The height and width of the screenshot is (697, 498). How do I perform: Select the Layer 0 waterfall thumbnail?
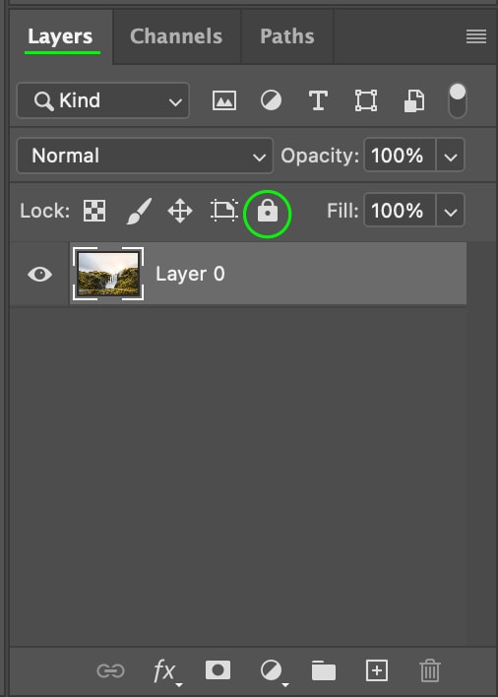tap(108, 274)
